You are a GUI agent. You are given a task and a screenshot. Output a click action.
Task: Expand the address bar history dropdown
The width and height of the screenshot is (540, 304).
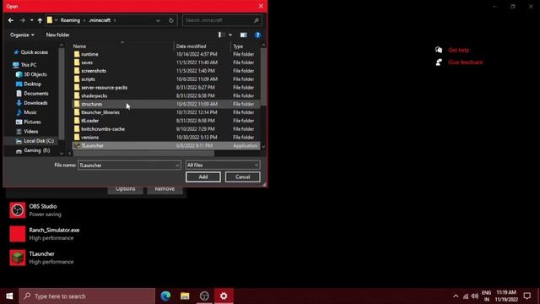(x=158, y=20)
